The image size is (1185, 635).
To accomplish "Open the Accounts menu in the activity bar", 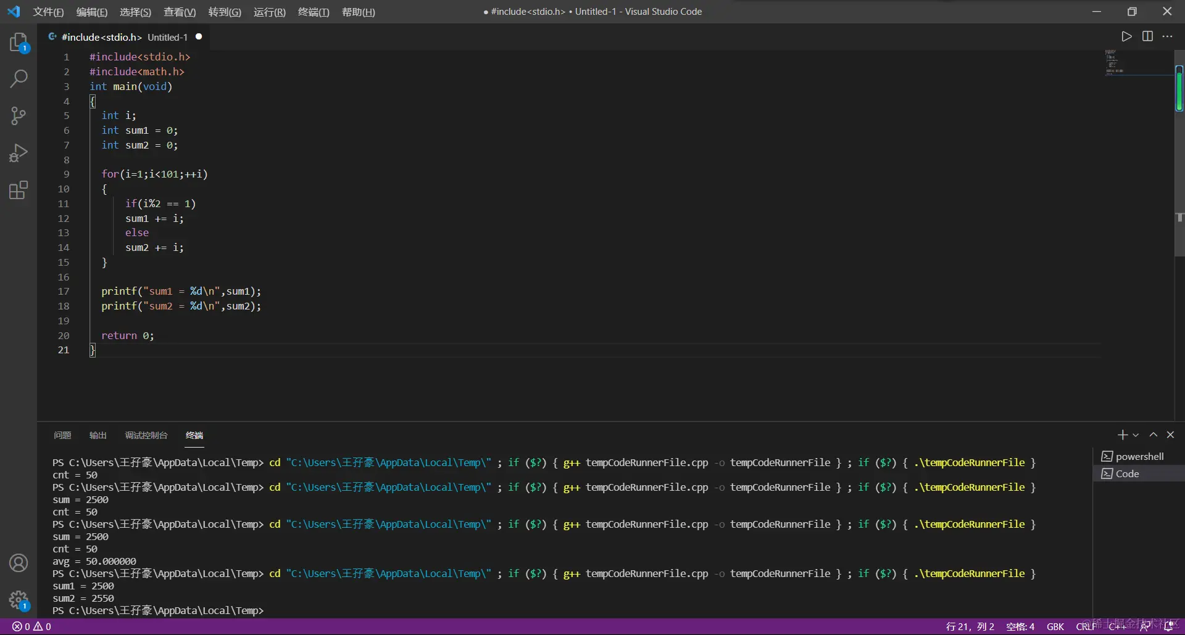I will pos(19,563).
